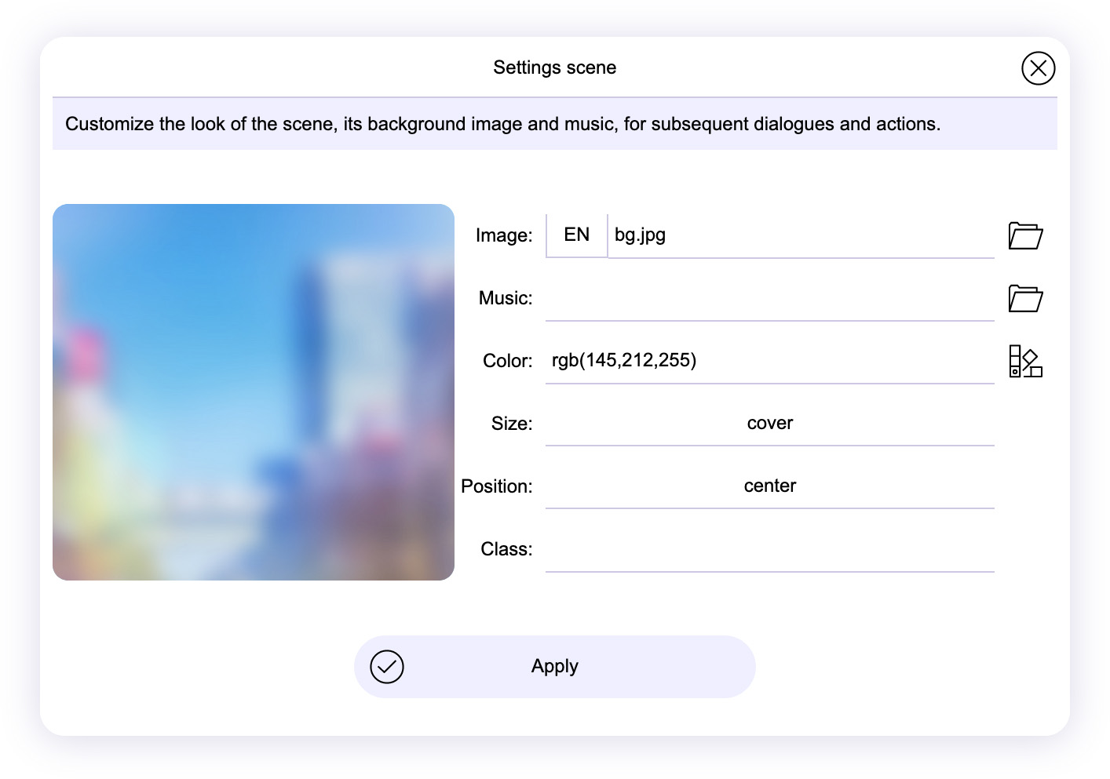
Task: Focus the empty Music input field
Action: pos(769,298)
